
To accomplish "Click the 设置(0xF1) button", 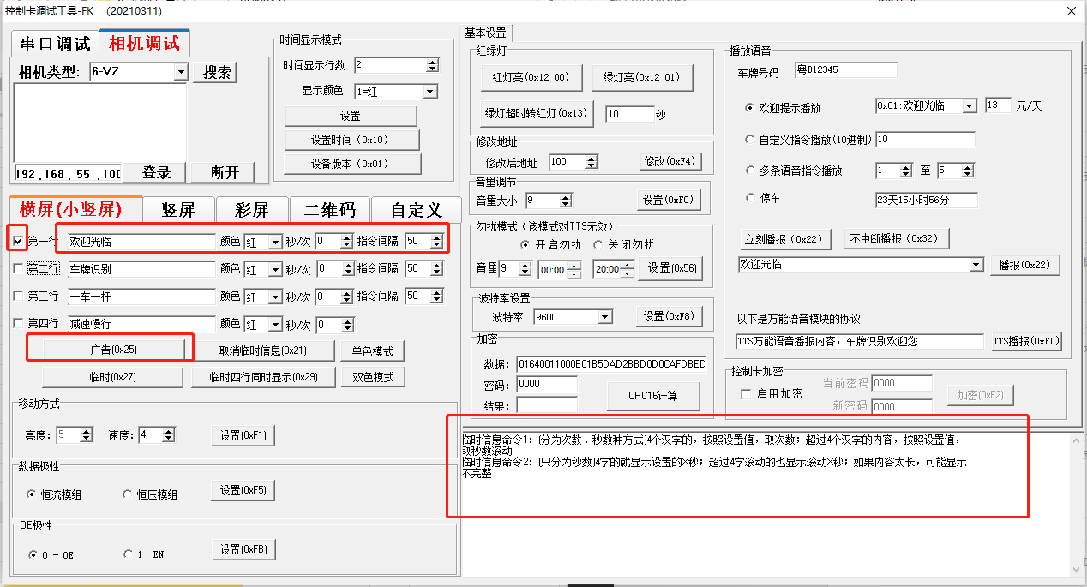I will tap(243, 435).
